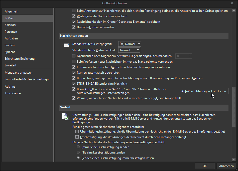
Task: Click AutoVervollständigen-Liste leeren button
Action: (203, 91)
